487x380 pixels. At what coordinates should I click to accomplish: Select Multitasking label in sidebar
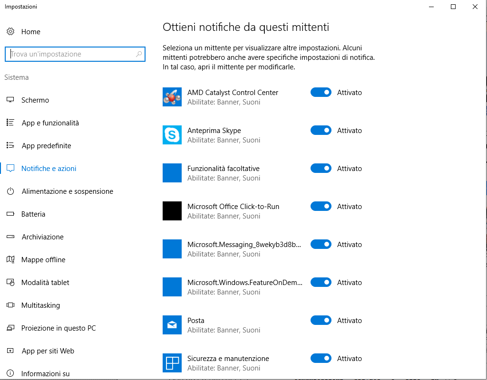click(x=41, y=305)
